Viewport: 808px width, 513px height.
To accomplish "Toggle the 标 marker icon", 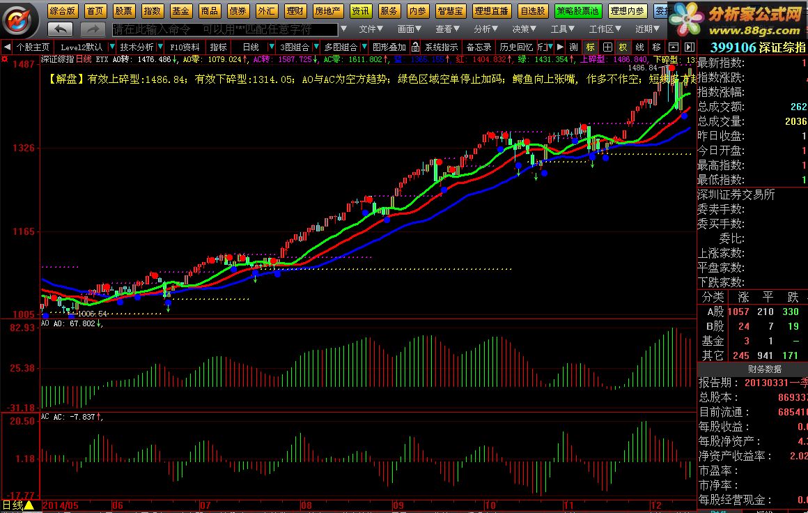I will tap(590, 47).
